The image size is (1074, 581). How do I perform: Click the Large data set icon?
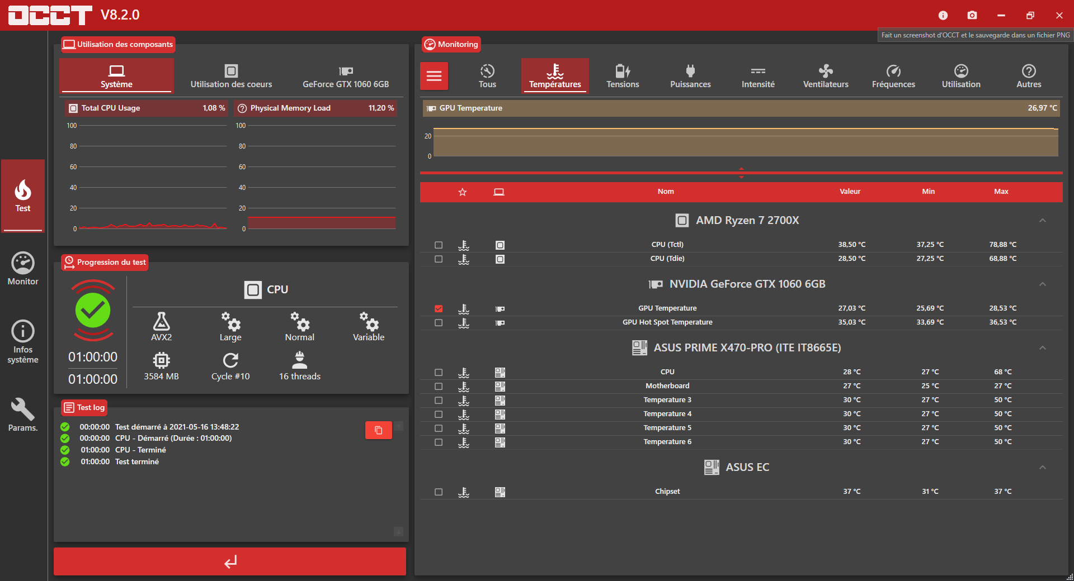230,321
